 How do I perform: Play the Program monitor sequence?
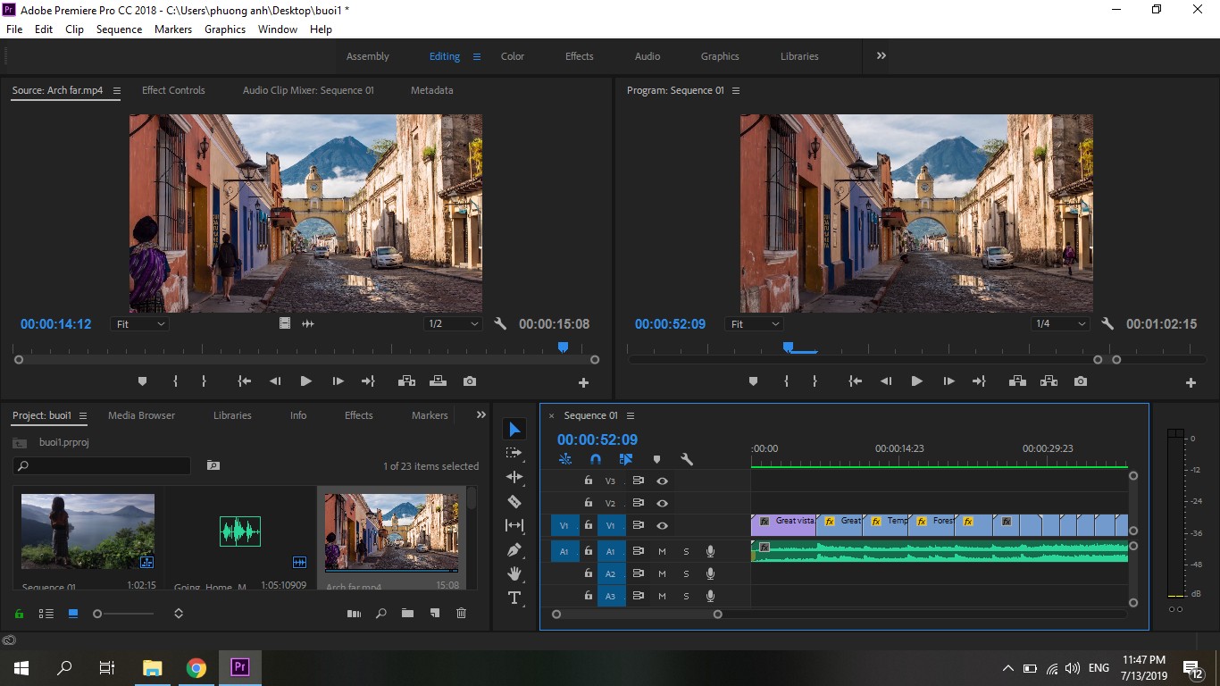(x=916, y=381)
